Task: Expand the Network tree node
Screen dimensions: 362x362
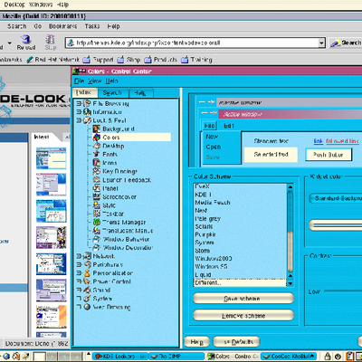Action: (79, 256)
